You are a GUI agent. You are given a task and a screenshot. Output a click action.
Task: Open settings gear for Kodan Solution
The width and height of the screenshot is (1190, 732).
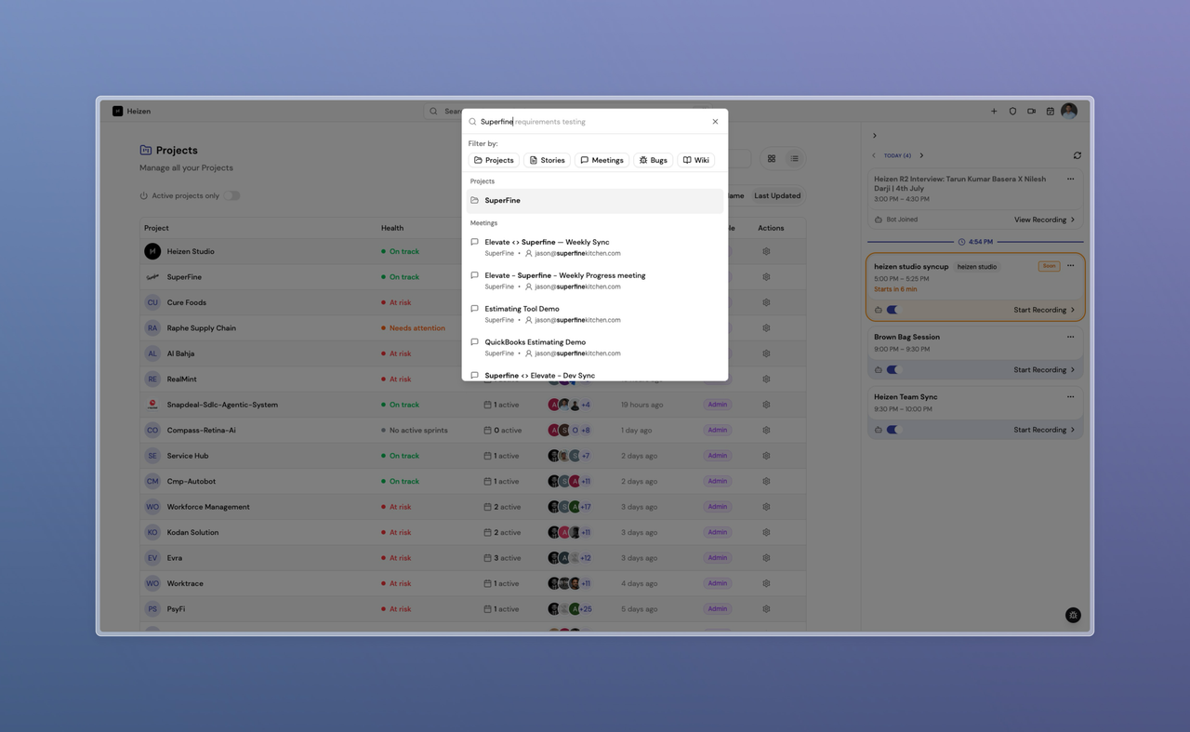click(x=766, y=533)
